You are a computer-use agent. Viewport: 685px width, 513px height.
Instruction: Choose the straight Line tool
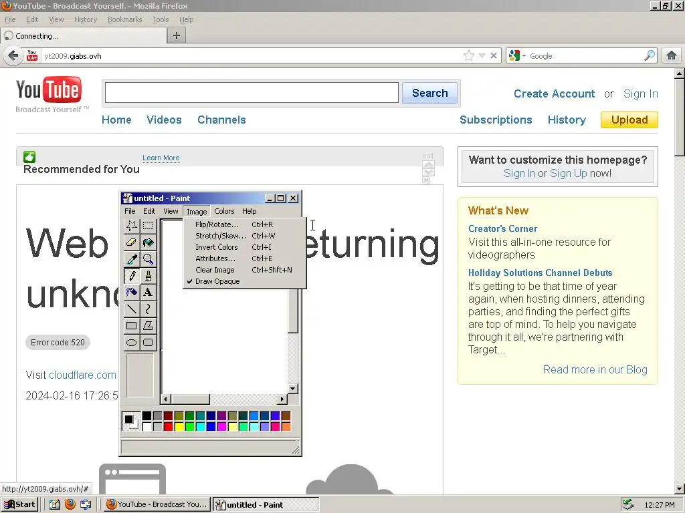132,309
